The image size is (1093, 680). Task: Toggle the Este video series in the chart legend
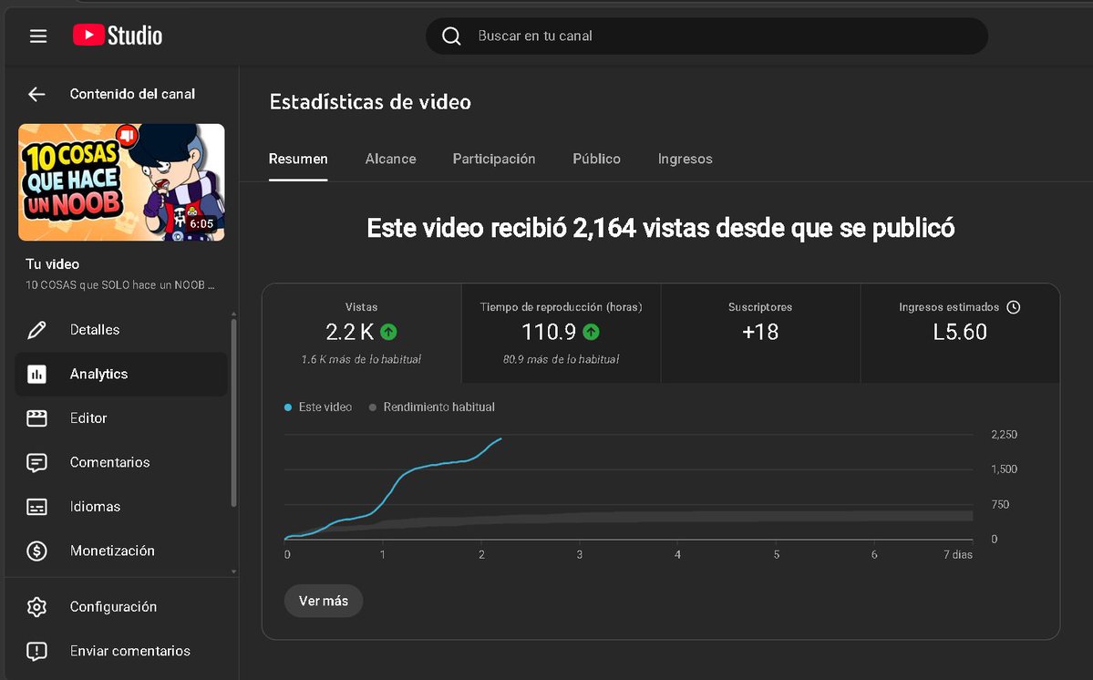pos(317,407)
